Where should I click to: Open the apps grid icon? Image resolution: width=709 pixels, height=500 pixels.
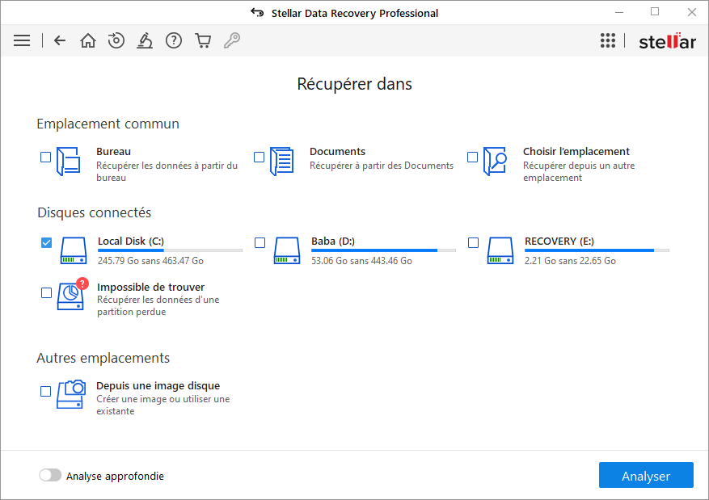point(608,41)
